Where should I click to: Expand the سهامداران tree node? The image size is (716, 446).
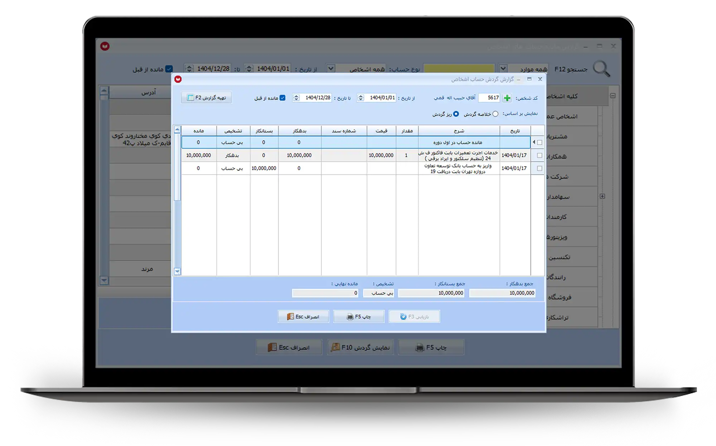(603, 196)
